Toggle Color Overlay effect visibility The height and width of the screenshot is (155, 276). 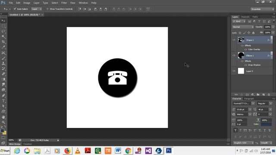click(x=246, y=50)
